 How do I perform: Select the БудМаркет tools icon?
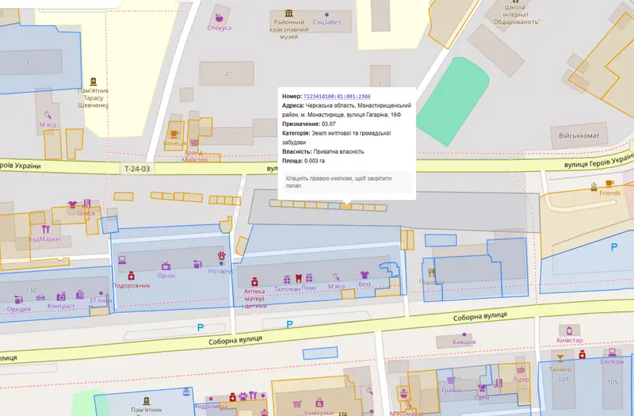tap(46, 229)
